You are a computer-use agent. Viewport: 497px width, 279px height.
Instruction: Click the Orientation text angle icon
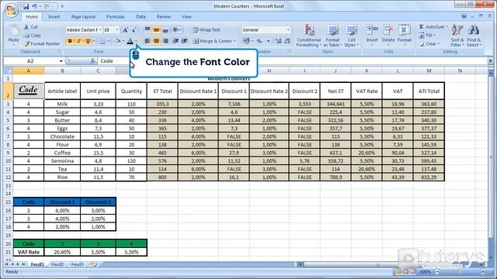click(x=176, y=30)
